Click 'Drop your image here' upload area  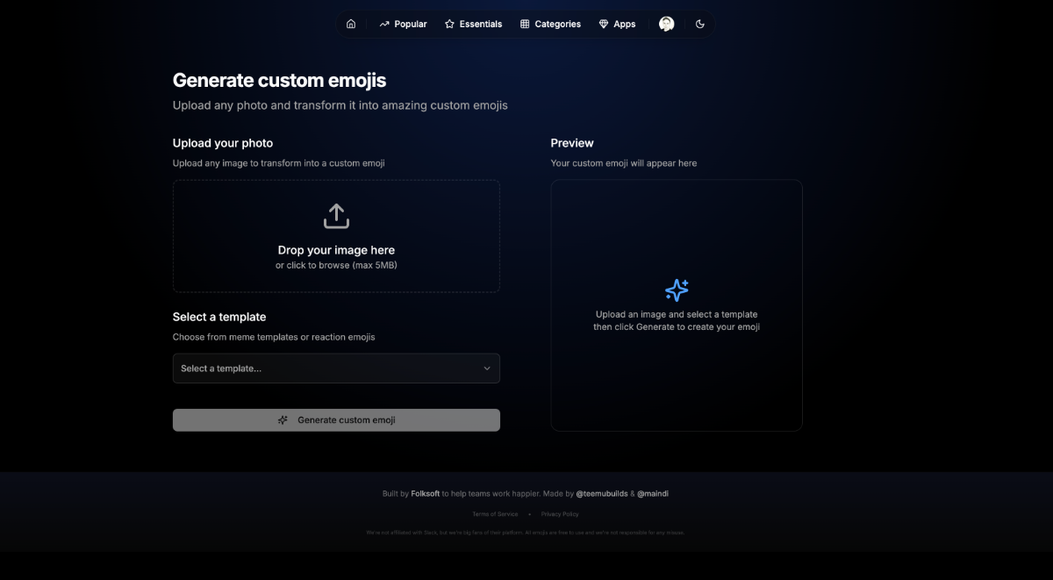click(336, 250)
